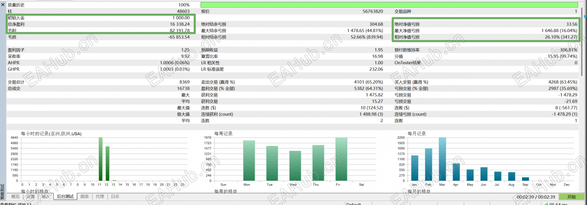This screenshot has height=205, width=587.
Task: Click the Default profile in status bar
Action: tap(354, 204)
